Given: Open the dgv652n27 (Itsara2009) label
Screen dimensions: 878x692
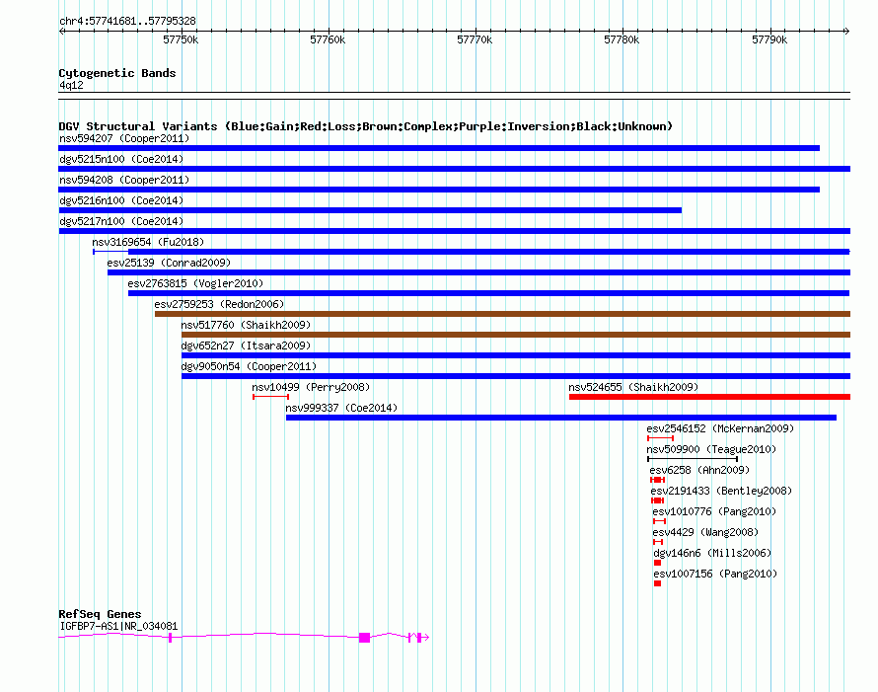Looking at the screenshot, I should (246, 346).
